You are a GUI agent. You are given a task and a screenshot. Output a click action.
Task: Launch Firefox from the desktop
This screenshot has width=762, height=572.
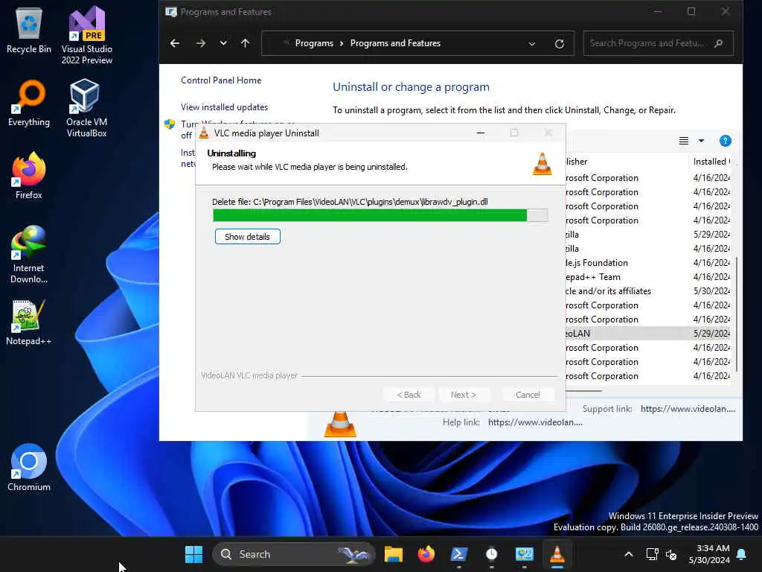click(x=29, y=175)
